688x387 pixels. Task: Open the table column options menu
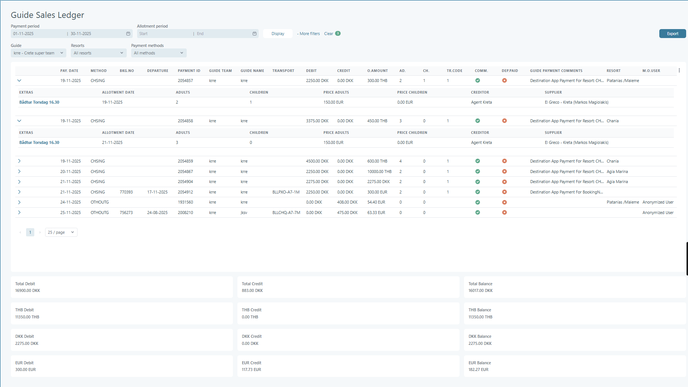click(x=679, y=70)
